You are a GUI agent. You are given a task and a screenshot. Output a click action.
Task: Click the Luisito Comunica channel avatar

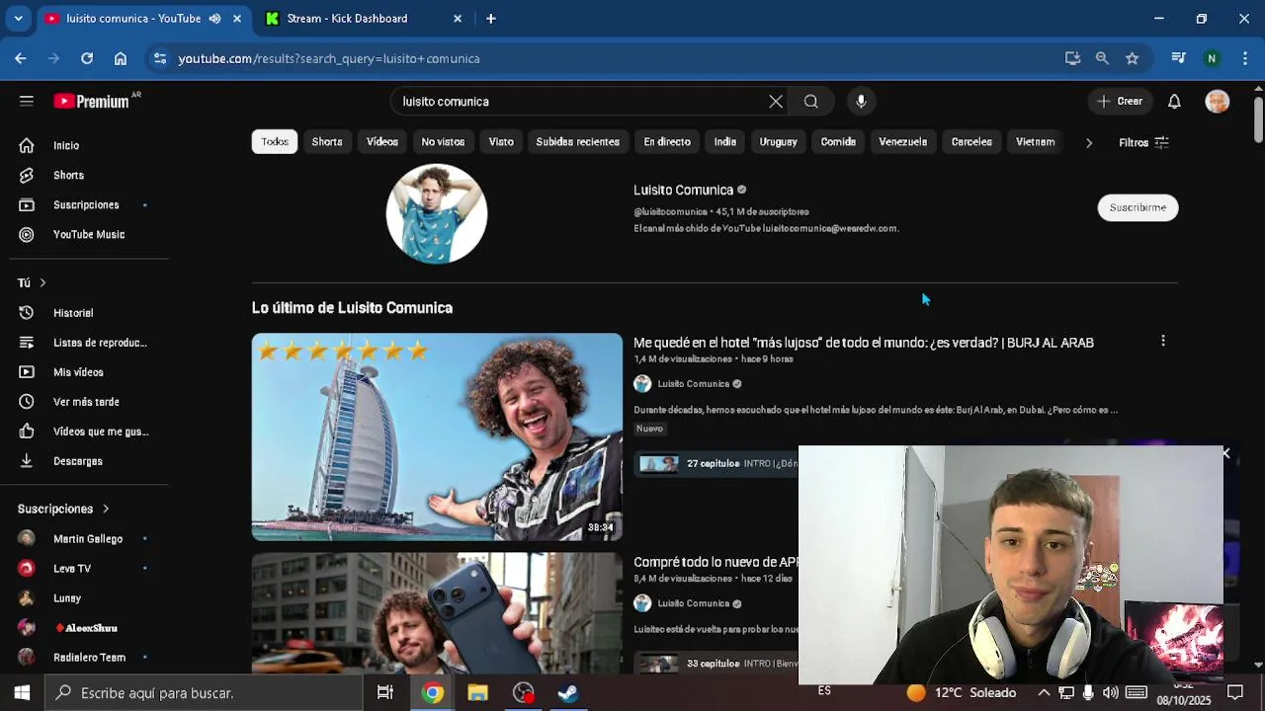pyautogui.click(x=437, y=213)
